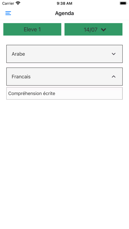
Task: Click the 14/07 date text
Action: click(x=90, y=30)
